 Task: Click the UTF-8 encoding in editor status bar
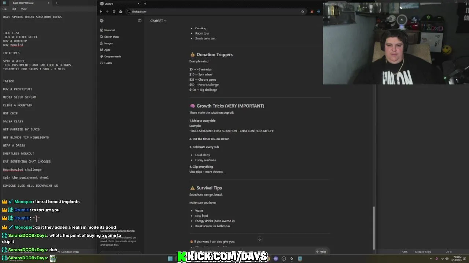[448, 252]
